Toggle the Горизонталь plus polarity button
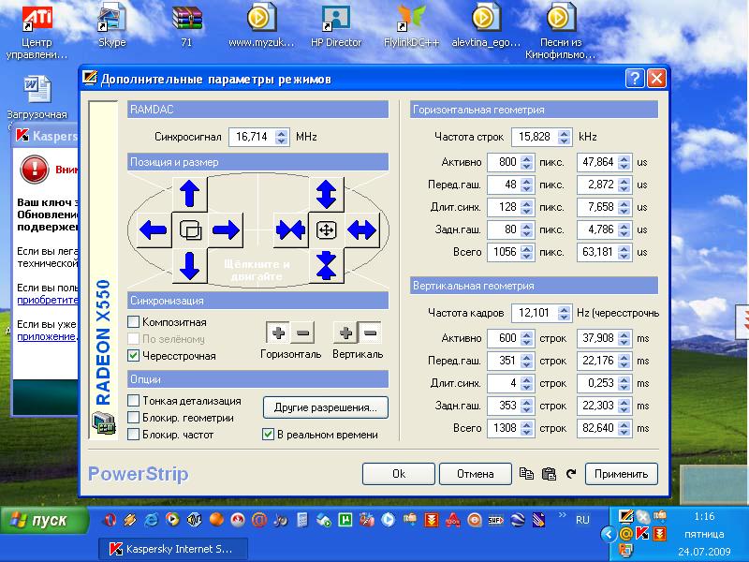The height and width of the screenshot is (562, 749). [x=278, y=333]
